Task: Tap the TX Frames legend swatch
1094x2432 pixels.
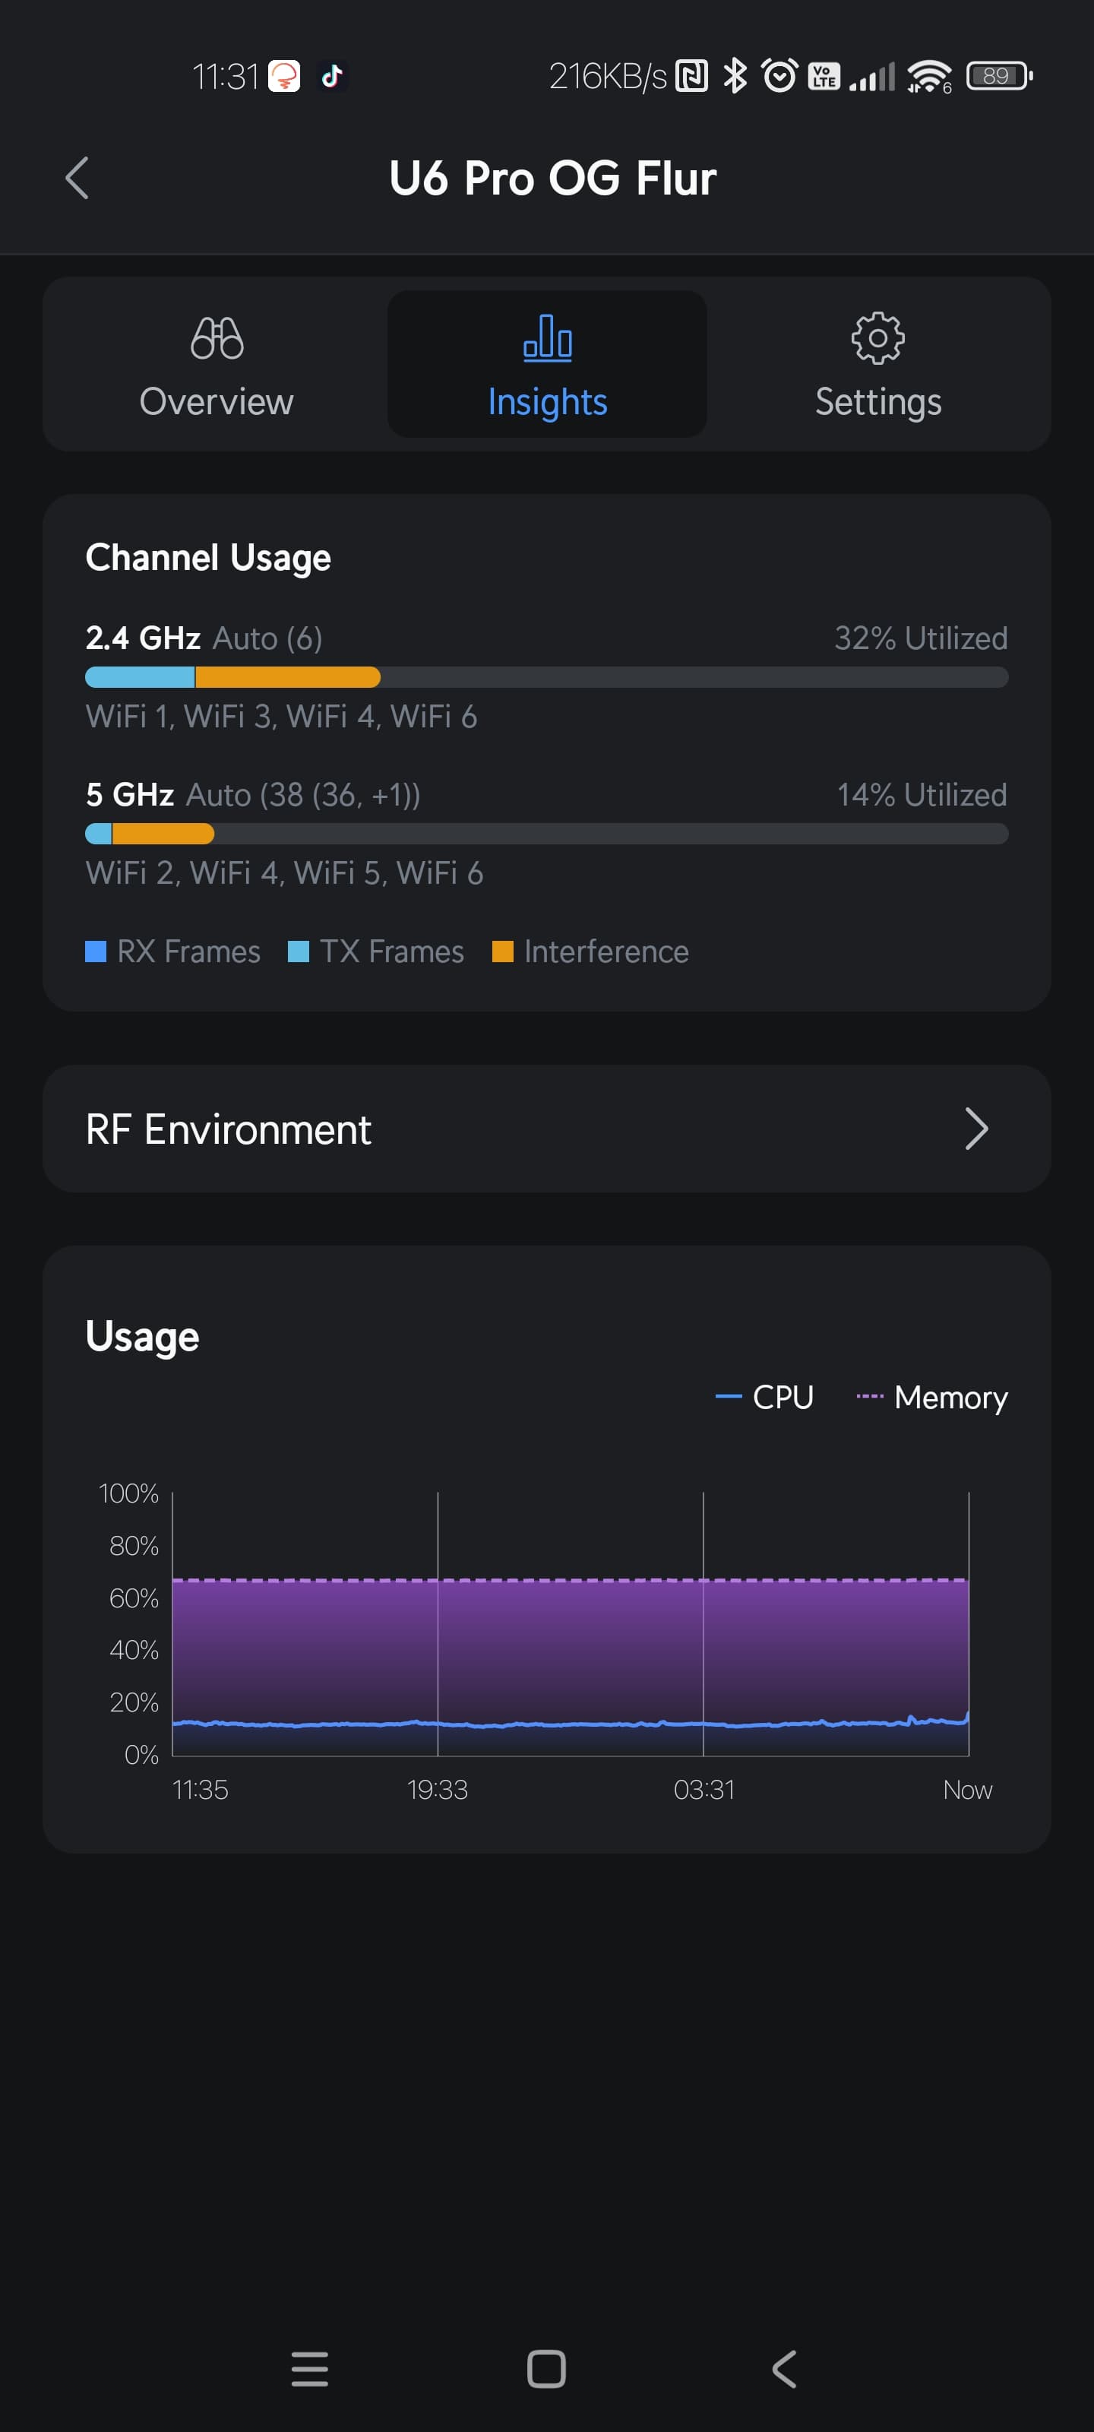Action: point(299,952)
